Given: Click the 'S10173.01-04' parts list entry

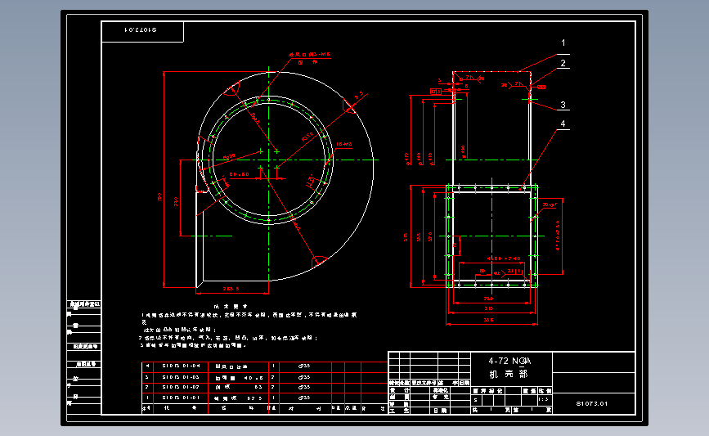Looking at the screenshot, I should [x=181, y=366].
